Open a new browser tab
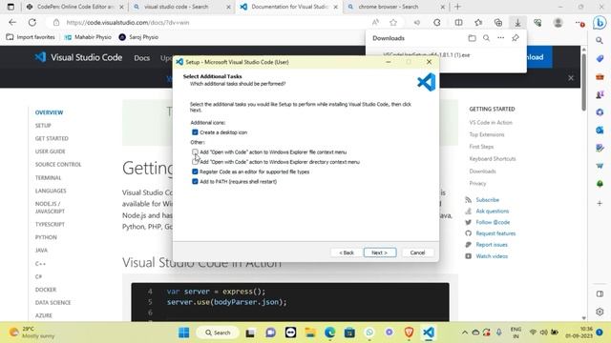 [x=457, y=7]
